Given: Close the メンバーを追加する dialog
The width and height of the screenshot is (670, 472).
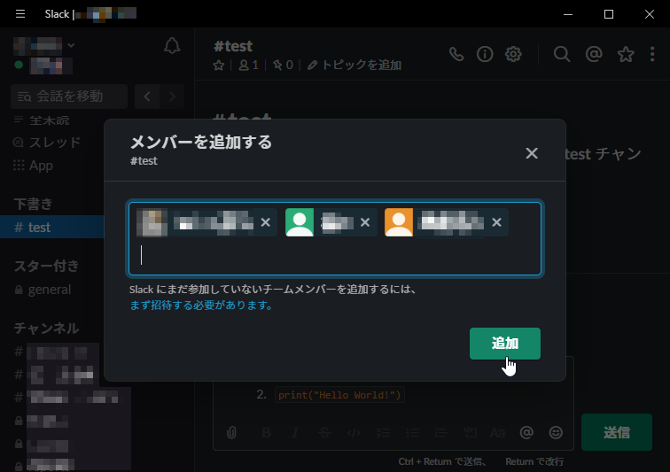Looking at the screenshot, I should pos(532,153).
